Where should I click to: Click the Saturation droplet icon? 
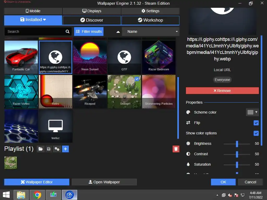point(188,164)
